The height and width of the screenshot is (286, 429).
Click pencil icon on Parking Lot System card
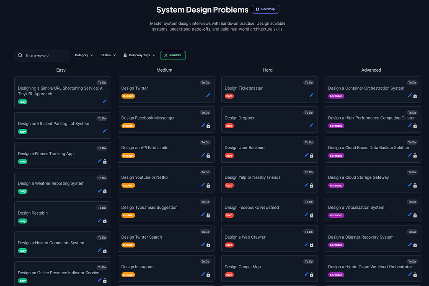pos(104,131)
